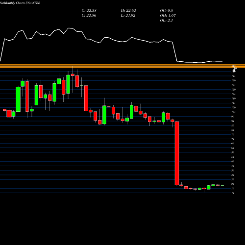Click the 14 price axis label
Image resolution: width=245 pixels, height=245 pixels.
tap(233, 193)
